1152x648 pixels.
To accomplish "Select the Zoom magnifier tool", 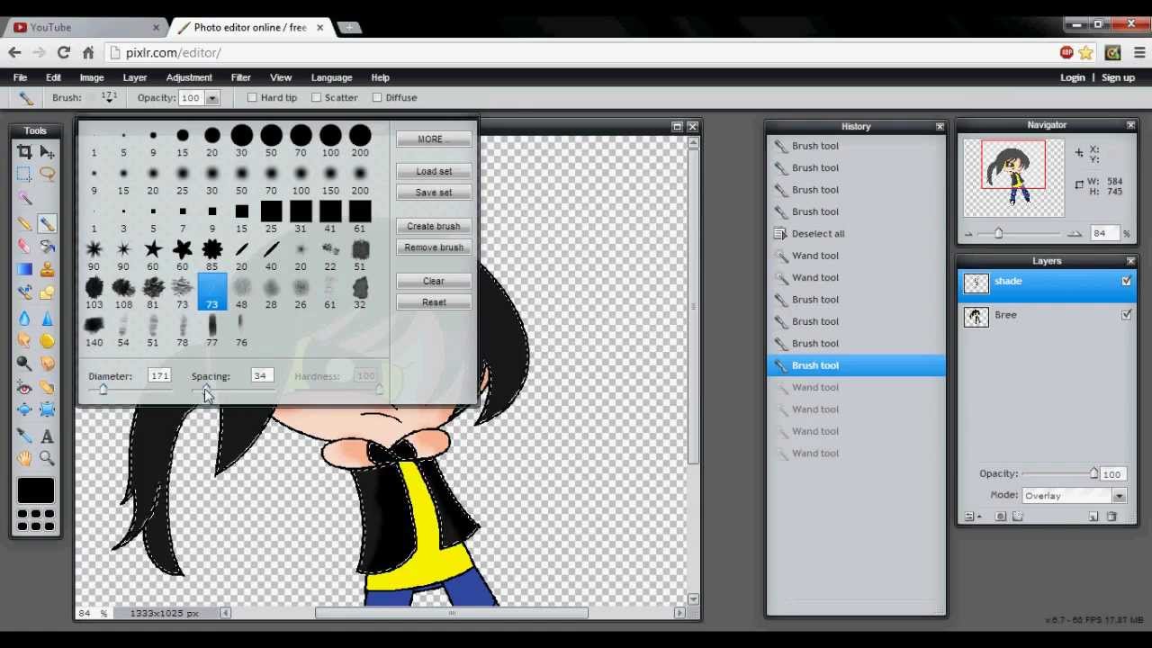I will pyautogui.click(x=47, y=459).
